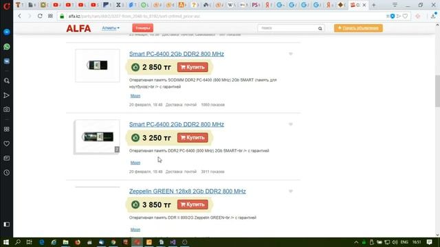Open My Flow send icon in sidebar
The image size is (440, 247).
click(7, 95)
